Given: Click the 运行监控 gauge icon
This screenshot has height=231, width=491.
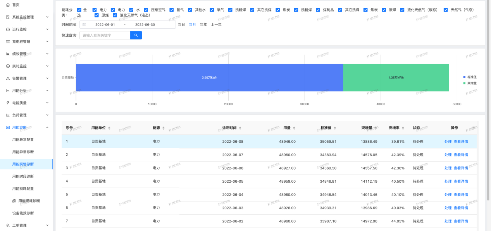Looking at the screenshot, I should click(x=8, y=29).
